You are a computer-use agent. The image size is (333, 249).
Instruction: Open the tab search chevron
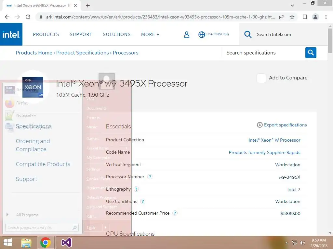point(292,6)
